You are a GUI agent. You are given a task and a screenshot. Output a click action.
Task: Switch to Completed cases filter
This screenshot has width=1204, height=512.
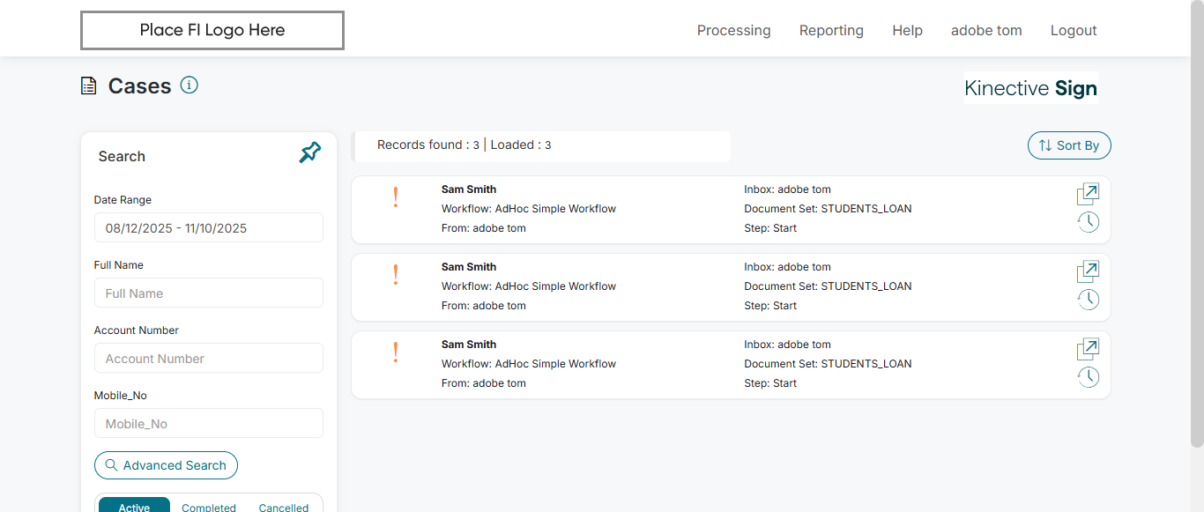pos(209,507)
